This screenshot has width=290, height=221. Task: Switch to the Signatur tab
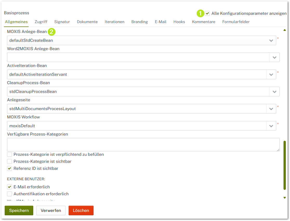[62, 22]
